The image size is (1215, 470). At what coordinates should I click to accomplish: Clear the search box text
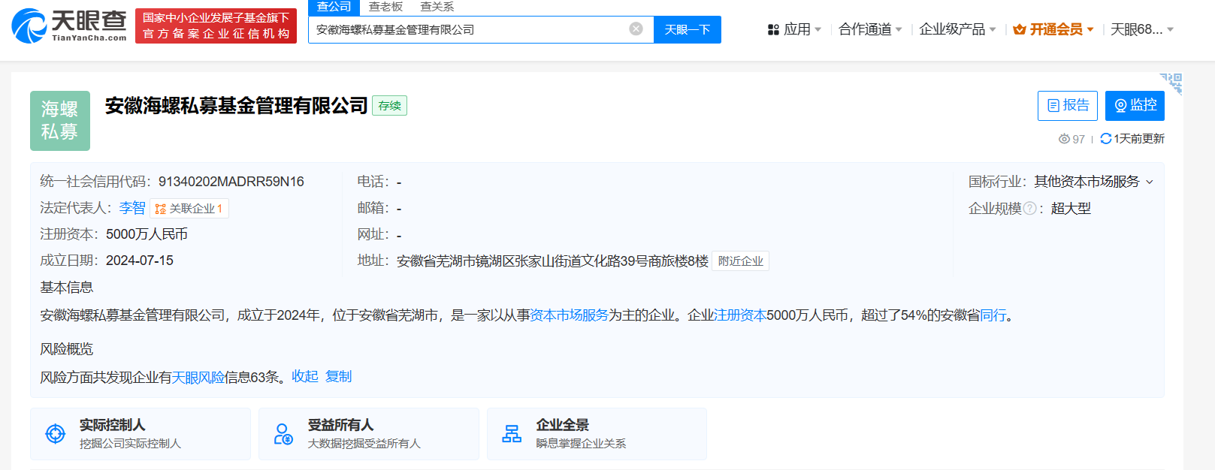click(636, 29)
